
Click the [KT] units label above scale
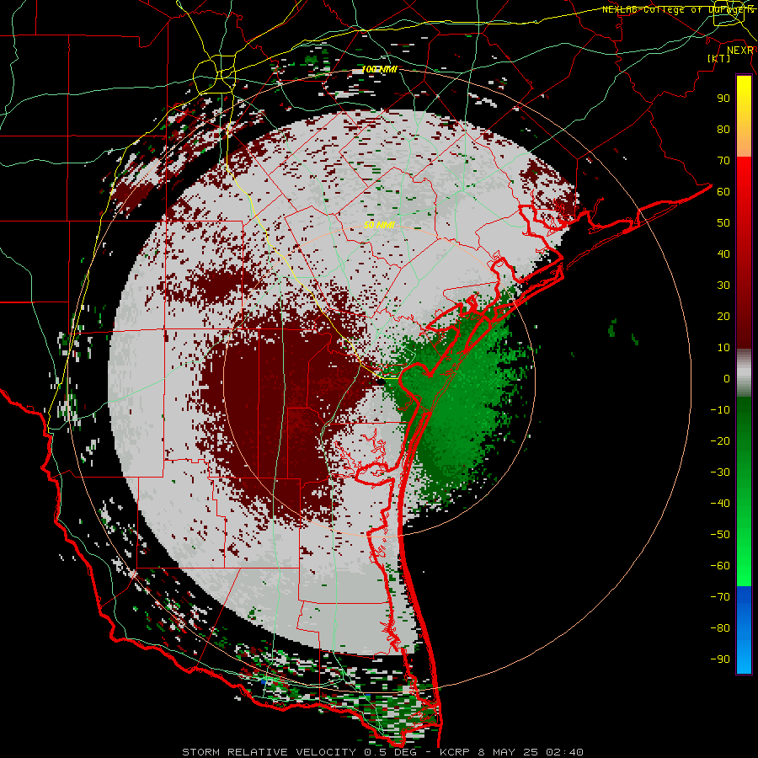(x=719, y=58)
